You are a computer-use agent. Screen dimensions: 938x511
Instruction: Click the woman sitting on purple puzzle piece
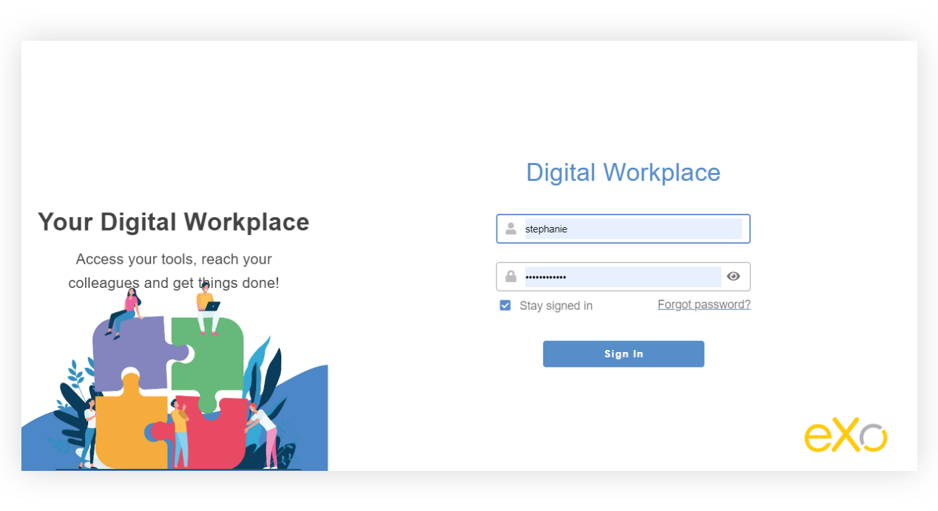tap(127, 311)
